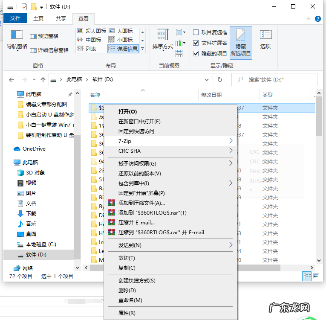326x320 pixels.
Task: Select OneDrive in the navigation pane
Action: coord(29,149)
